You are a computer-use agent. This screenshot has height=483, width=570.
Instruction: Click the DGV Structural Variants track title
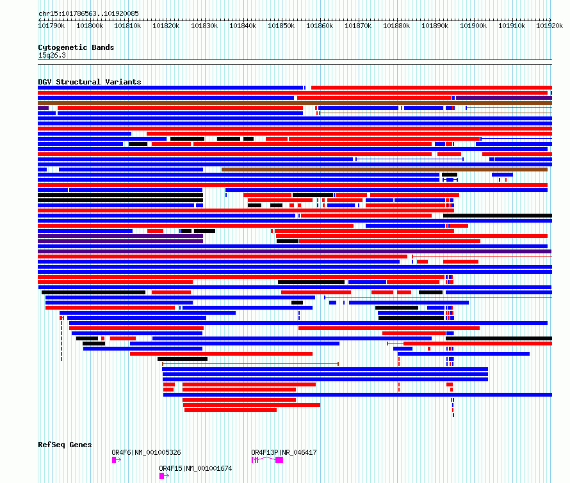(90, 82)
